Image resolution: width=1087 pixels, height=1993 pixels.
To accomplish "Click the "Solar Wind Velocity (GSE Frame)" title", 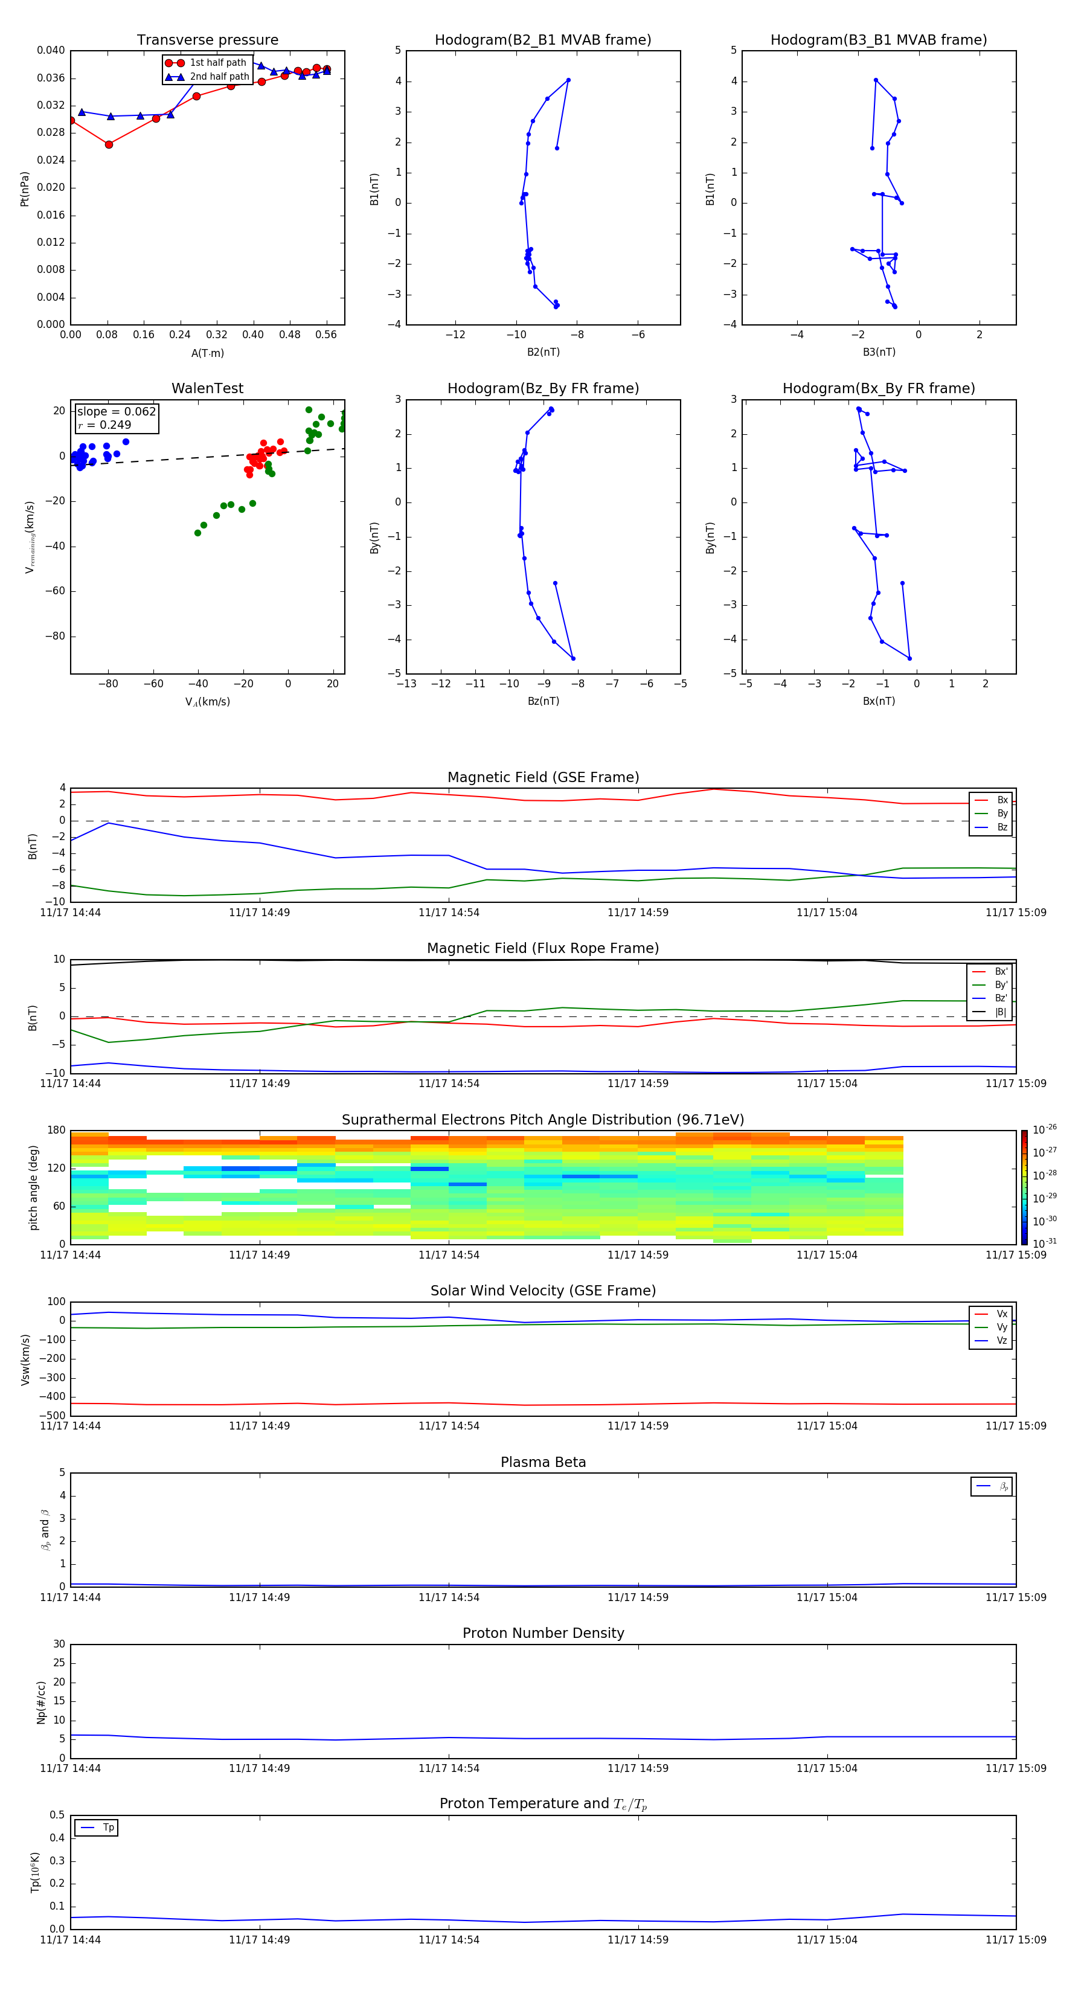I will click(x=543, y=1291).
